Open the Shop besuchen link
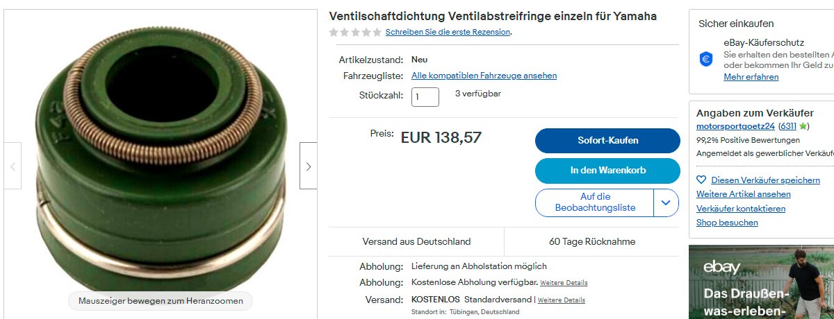The image size is (834, 319). [x=727, y=223]
